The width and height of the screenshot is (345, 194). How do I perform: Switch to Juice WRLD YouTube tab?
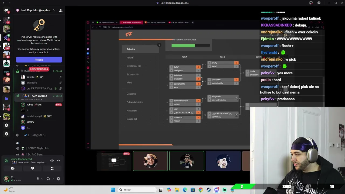[x=179, y=22]
